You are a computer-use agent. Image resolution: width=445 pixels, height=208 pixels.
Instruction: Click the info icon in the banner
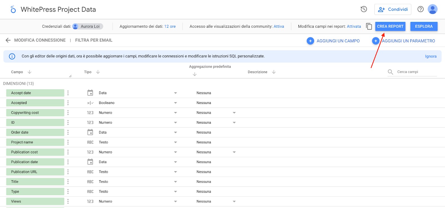(12, 56)
